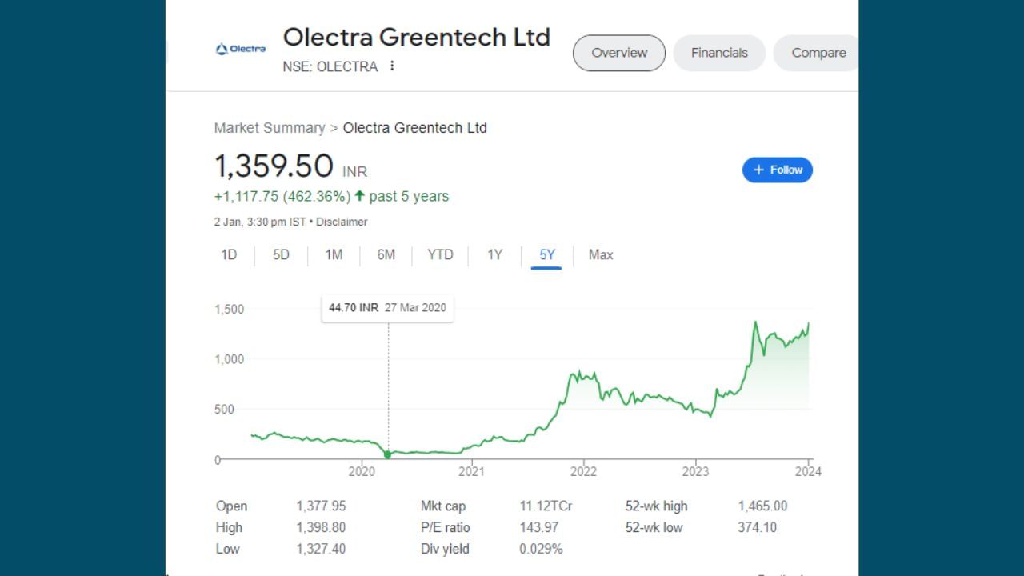Image resolution: width=1024 pixels, height=576 pixels.
Task: Click the green data point on the chart
Action: [x=388, y=454]
